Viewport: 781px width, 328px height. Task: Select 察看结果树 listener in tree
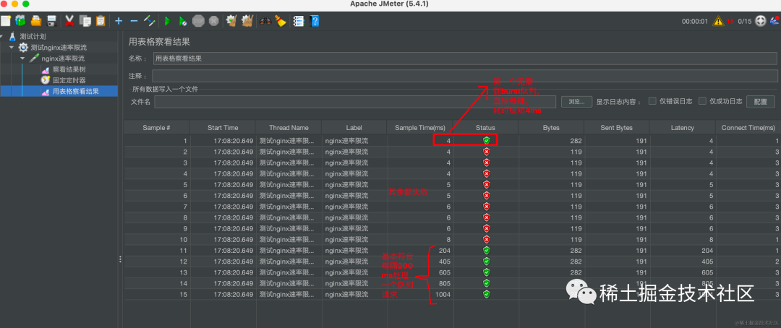click(69, 69)
